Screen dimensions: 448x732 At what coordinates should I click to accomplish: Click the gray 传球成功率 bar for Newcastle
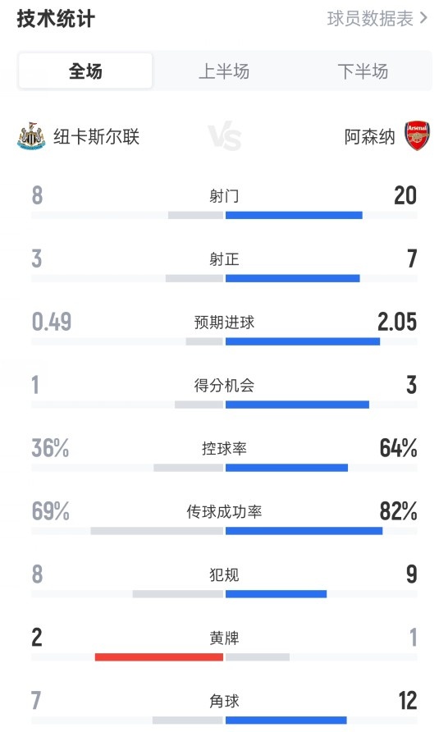pos(157,531)
